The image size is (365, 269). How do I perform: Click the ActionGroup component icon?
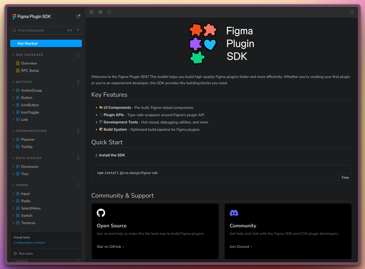[18, 90]
